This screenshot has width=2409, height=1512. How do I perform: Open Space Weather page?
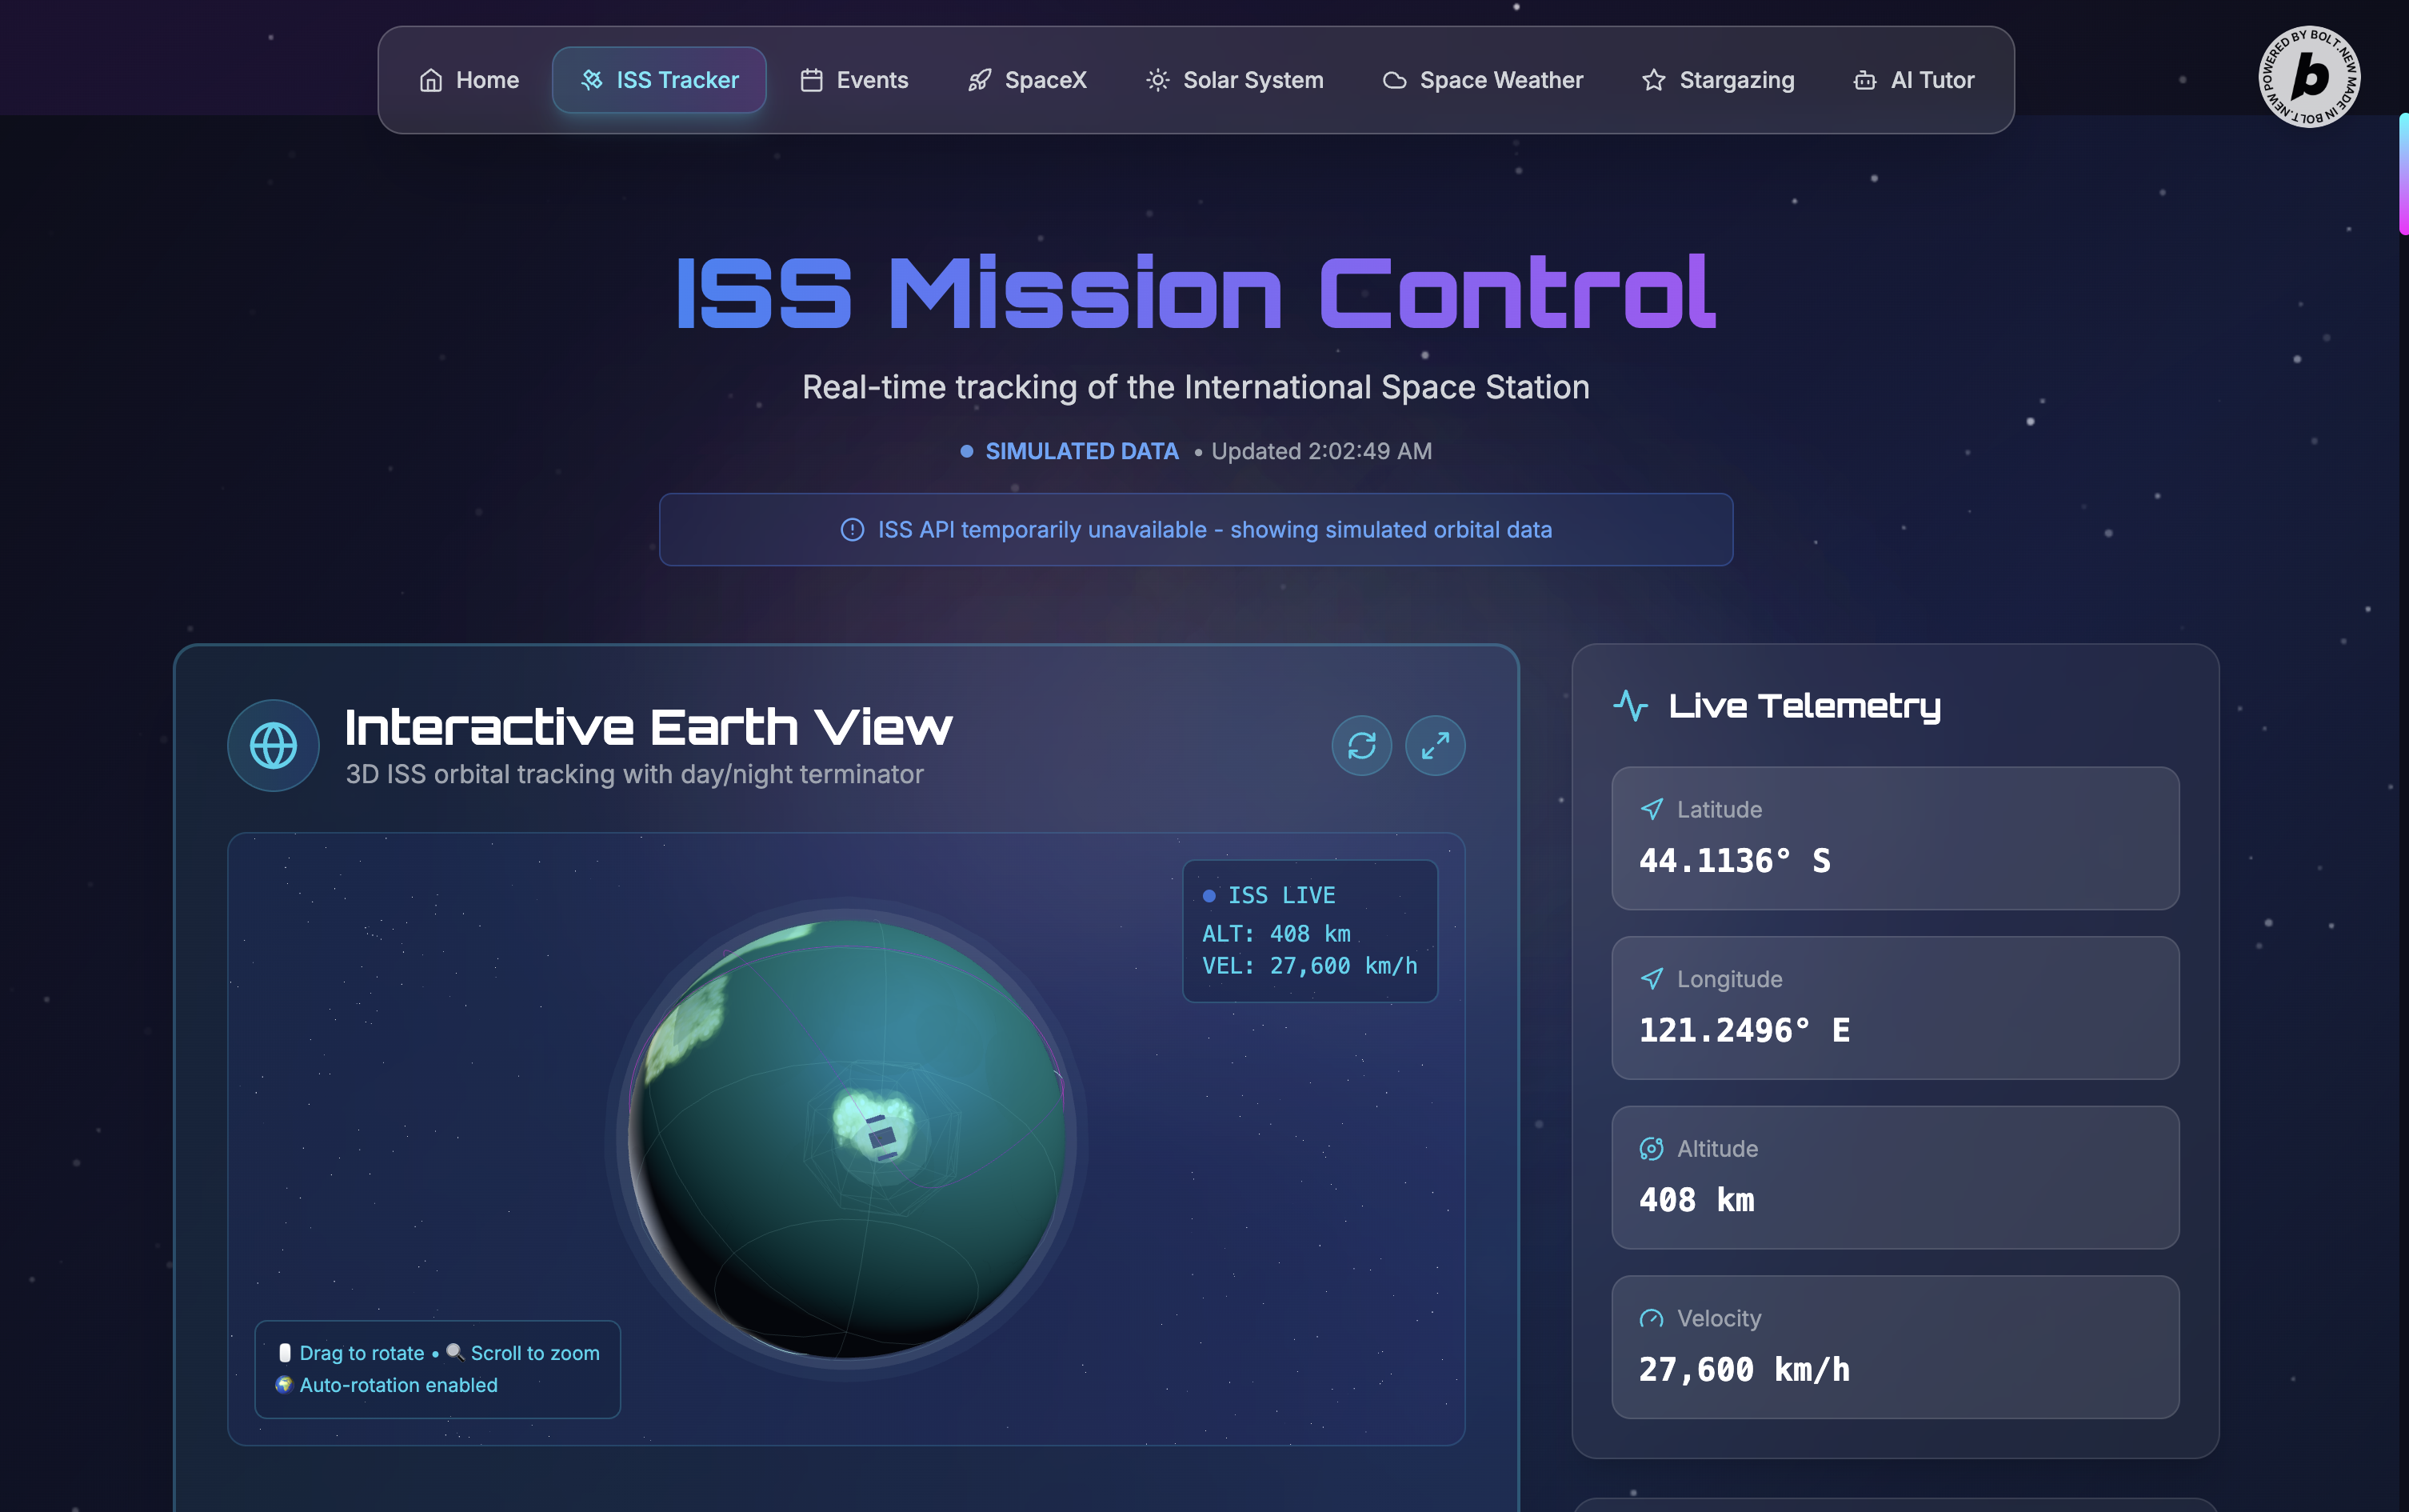tap(1482, 80)
